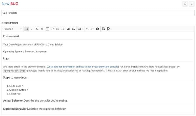This screenshot has height=116, width=196.
Task: Toggle strikethrough formatting
Action: coord(37,29)
